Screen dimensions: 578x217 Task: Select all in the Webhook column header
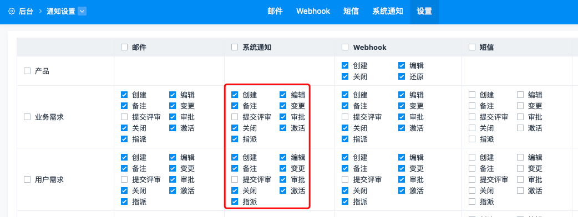pos(345,47)
